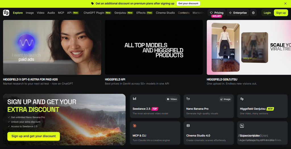Click the tag icon in discount banner
Screen dimensions: 291x149
point(92,3)
